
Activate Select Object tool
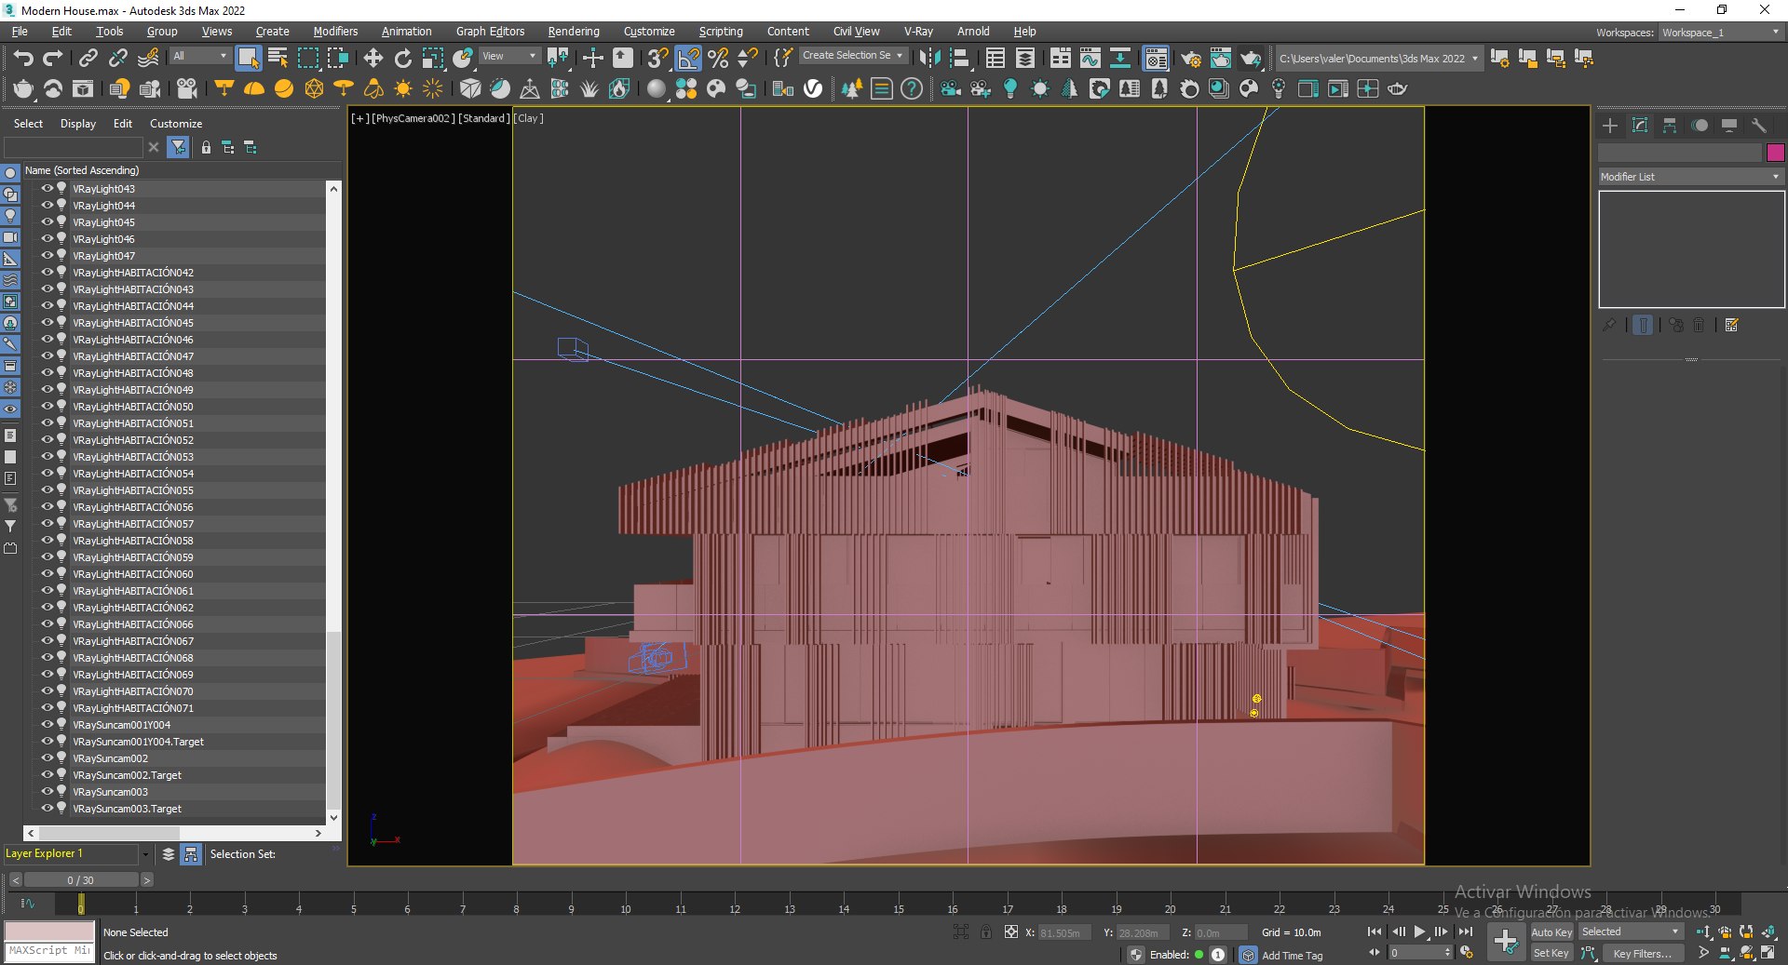pyautogui.click(x=248, y=58)
